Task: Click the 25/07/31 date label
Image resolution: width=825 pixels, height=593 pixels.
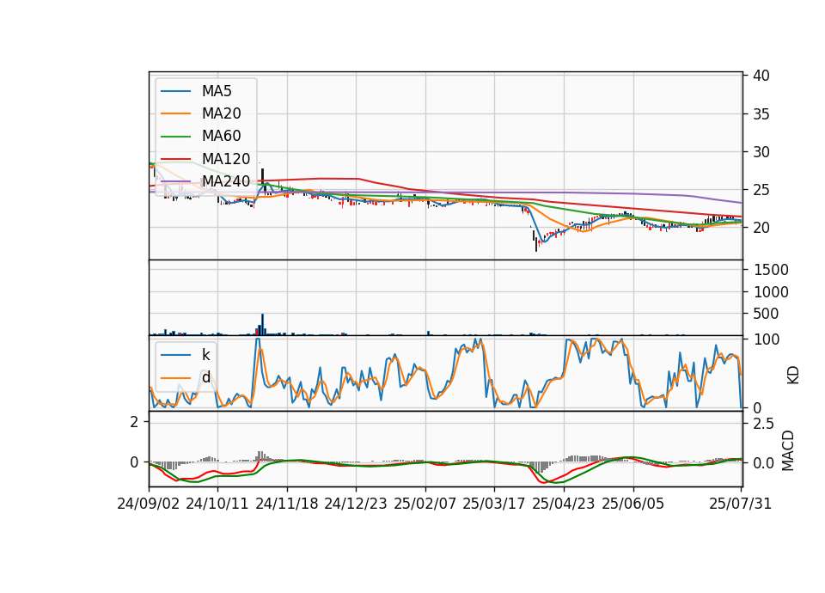Action: 740,504
